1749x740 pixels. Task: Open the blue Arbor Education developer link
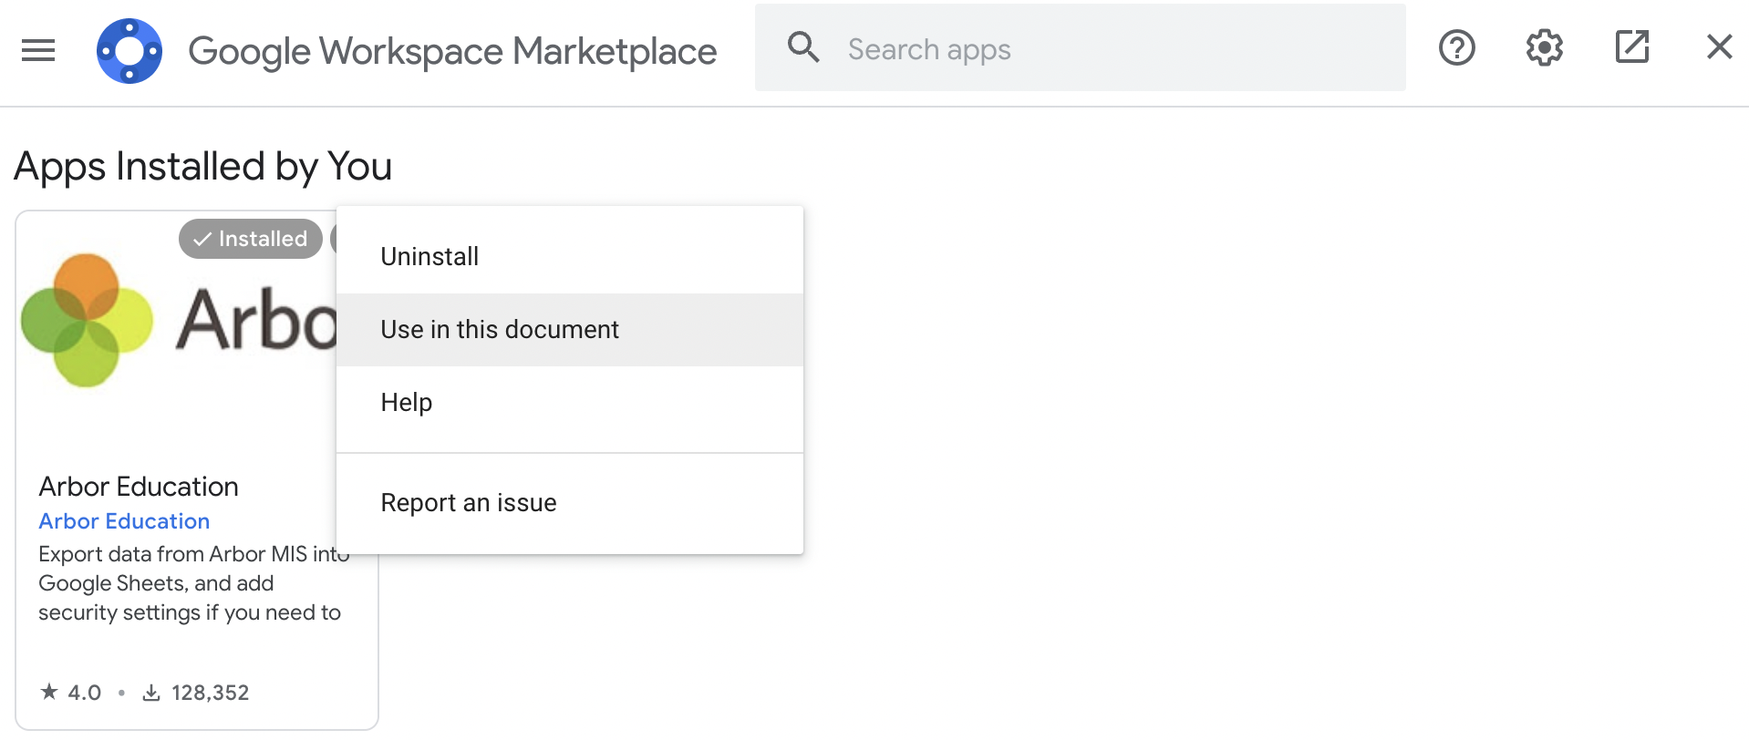(x=124, y=521)
